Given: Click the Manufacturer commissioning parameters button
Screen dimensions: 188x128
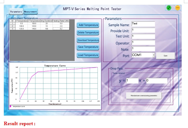Looking at the screenshot, I should coord(144,96).
